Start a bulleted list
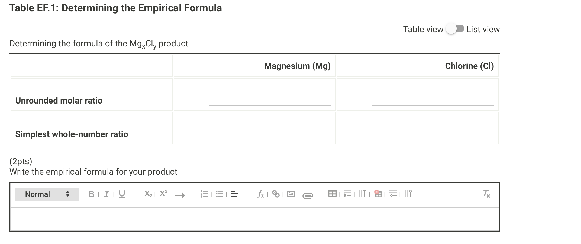 pyautogui.click(x=220, y=194)
